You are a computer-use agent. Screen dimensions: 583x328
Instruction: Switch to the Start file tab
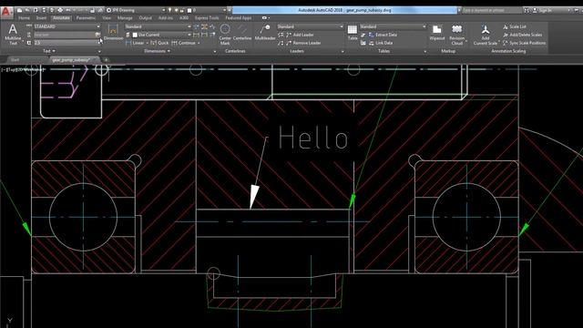pyautogui.click(x=15, y=59)
